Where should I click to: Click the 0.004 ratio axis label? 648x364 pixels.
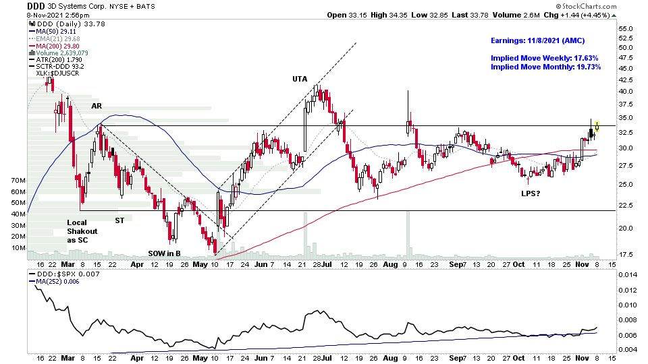[628, 350]
